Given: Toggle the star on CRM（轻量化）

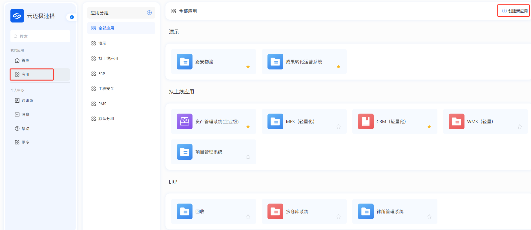Looking at the screenshot, I should (x=429, y=127).
